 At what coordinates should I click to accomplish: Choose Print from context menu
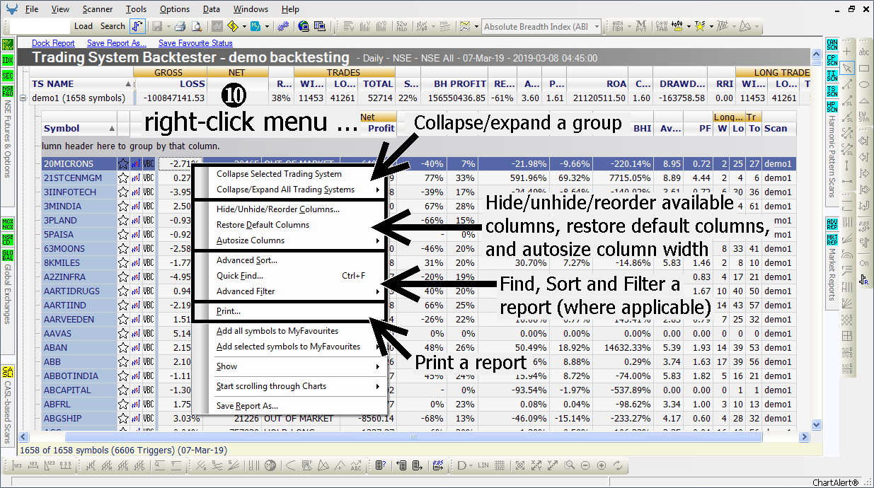pyautogui.click(x=229, y=311)
